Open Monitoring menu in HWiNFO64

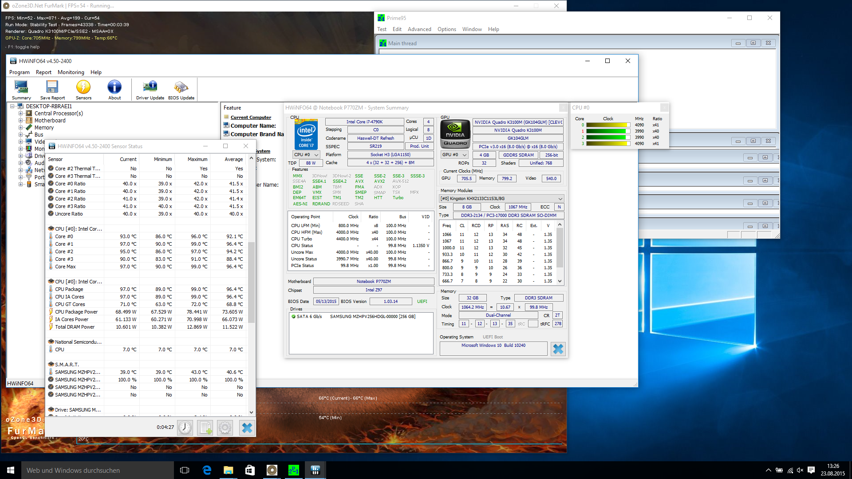click(x=71, y=72)
